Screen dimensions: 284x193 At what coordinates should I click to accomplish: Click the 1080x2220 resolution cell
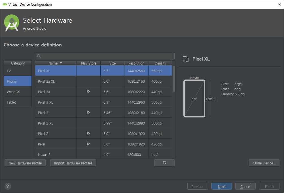pyautogui.click(x=136, y=92)
